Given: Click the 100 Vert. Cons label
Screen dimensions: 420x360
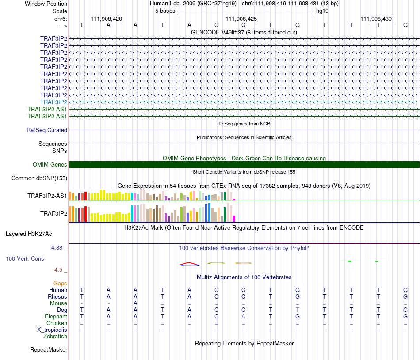Looking at the screenshot, I should click(25, 258).
